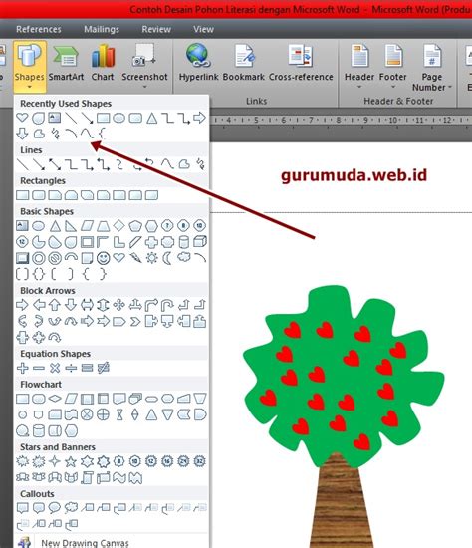
Task: Select the straight line in the Lines section
Action: pyautogui.click(x=22, y=164)
